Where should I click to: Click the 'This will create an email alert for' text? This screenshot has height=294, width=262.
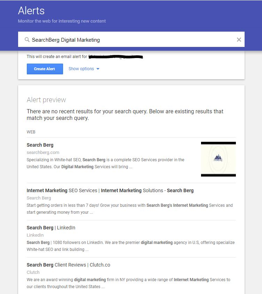pyautogui.click(x=57, y=57)
